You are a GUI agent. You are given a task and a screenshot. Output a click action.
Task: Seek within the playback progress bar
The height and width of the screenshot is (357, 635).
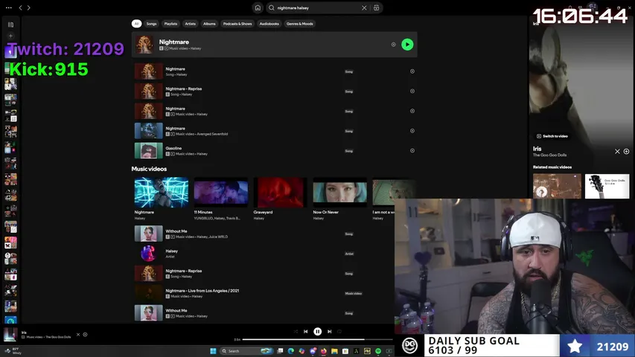pos(317,339)
